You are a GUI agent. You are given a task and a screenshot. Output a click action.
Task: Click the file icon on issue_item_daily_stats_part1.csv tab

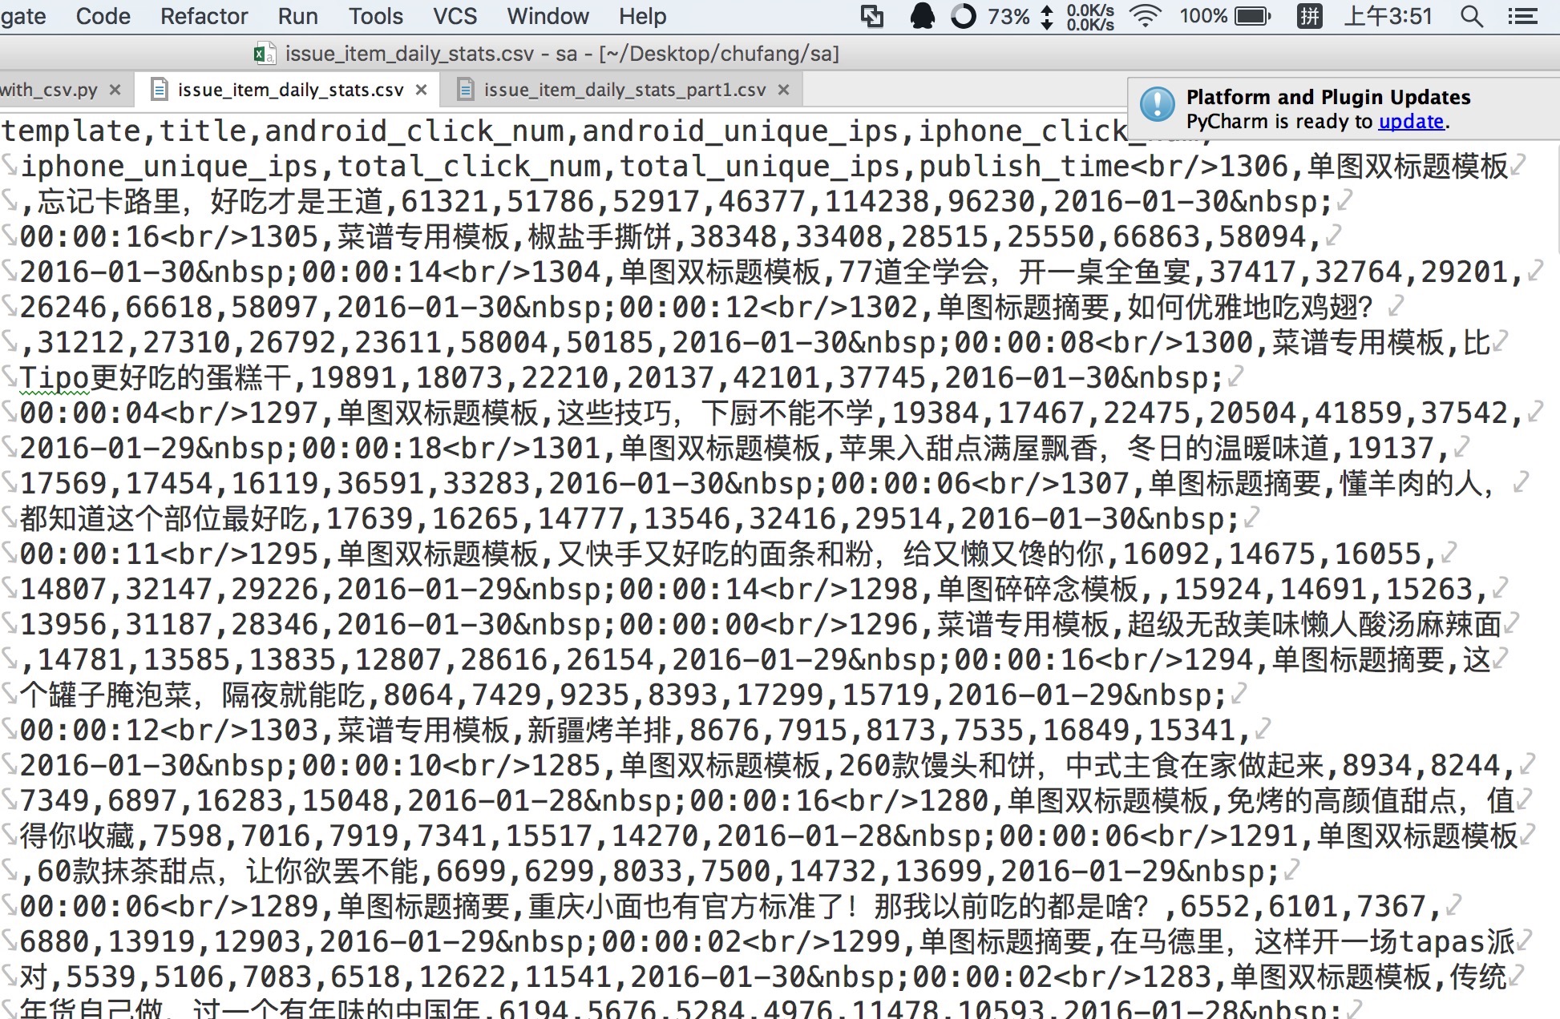[465, 90]
